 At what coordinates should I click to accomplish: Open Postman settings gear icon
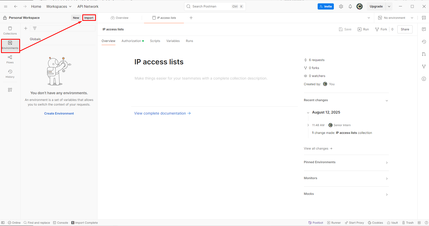341,6
